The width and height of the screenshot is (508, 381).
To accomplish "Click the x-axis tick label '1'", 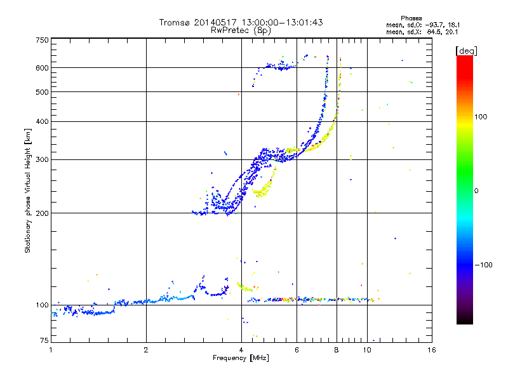I will coord(51,350).
